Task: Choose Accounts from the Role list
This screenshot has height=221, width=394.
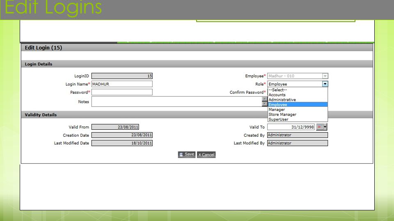Action: (298, 95)
